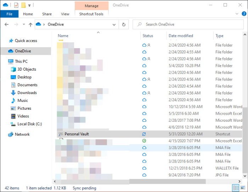248x192 pixels.
Task: Refresh the OneDrive folder view
Action: (x=124, y=24)
